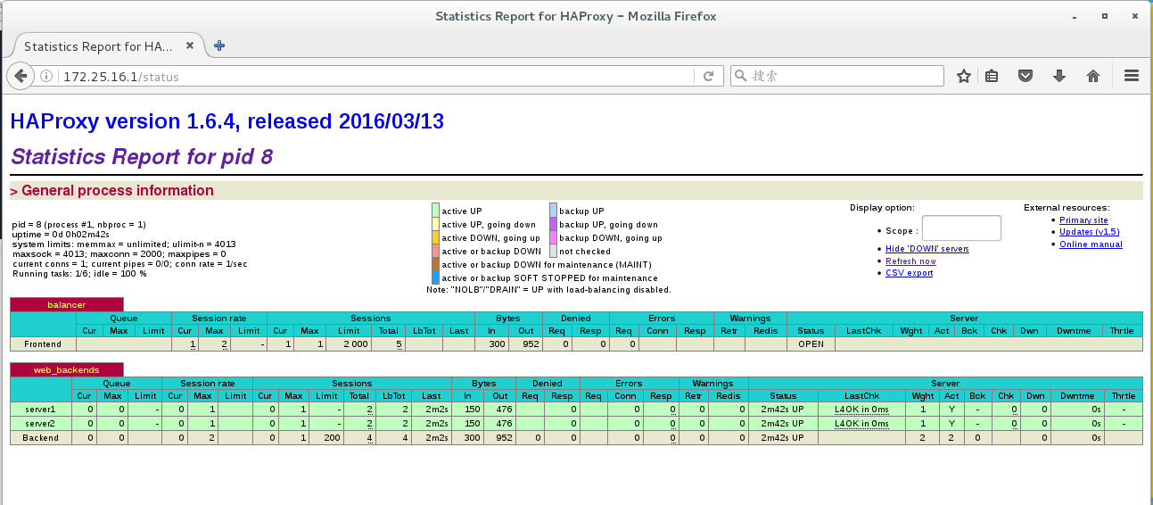
Task: Open the Updates (v1.5) link
Action: (x=1088, y=232)
